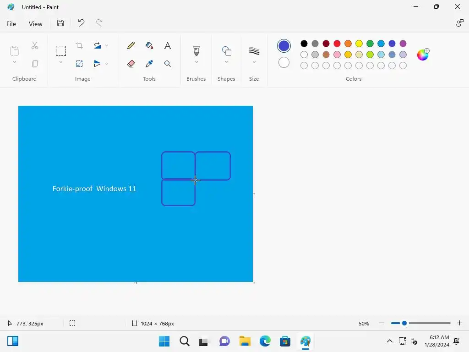Click the bottom-center canvas resize handle
The image size is (469, 352).
(136, 283)
